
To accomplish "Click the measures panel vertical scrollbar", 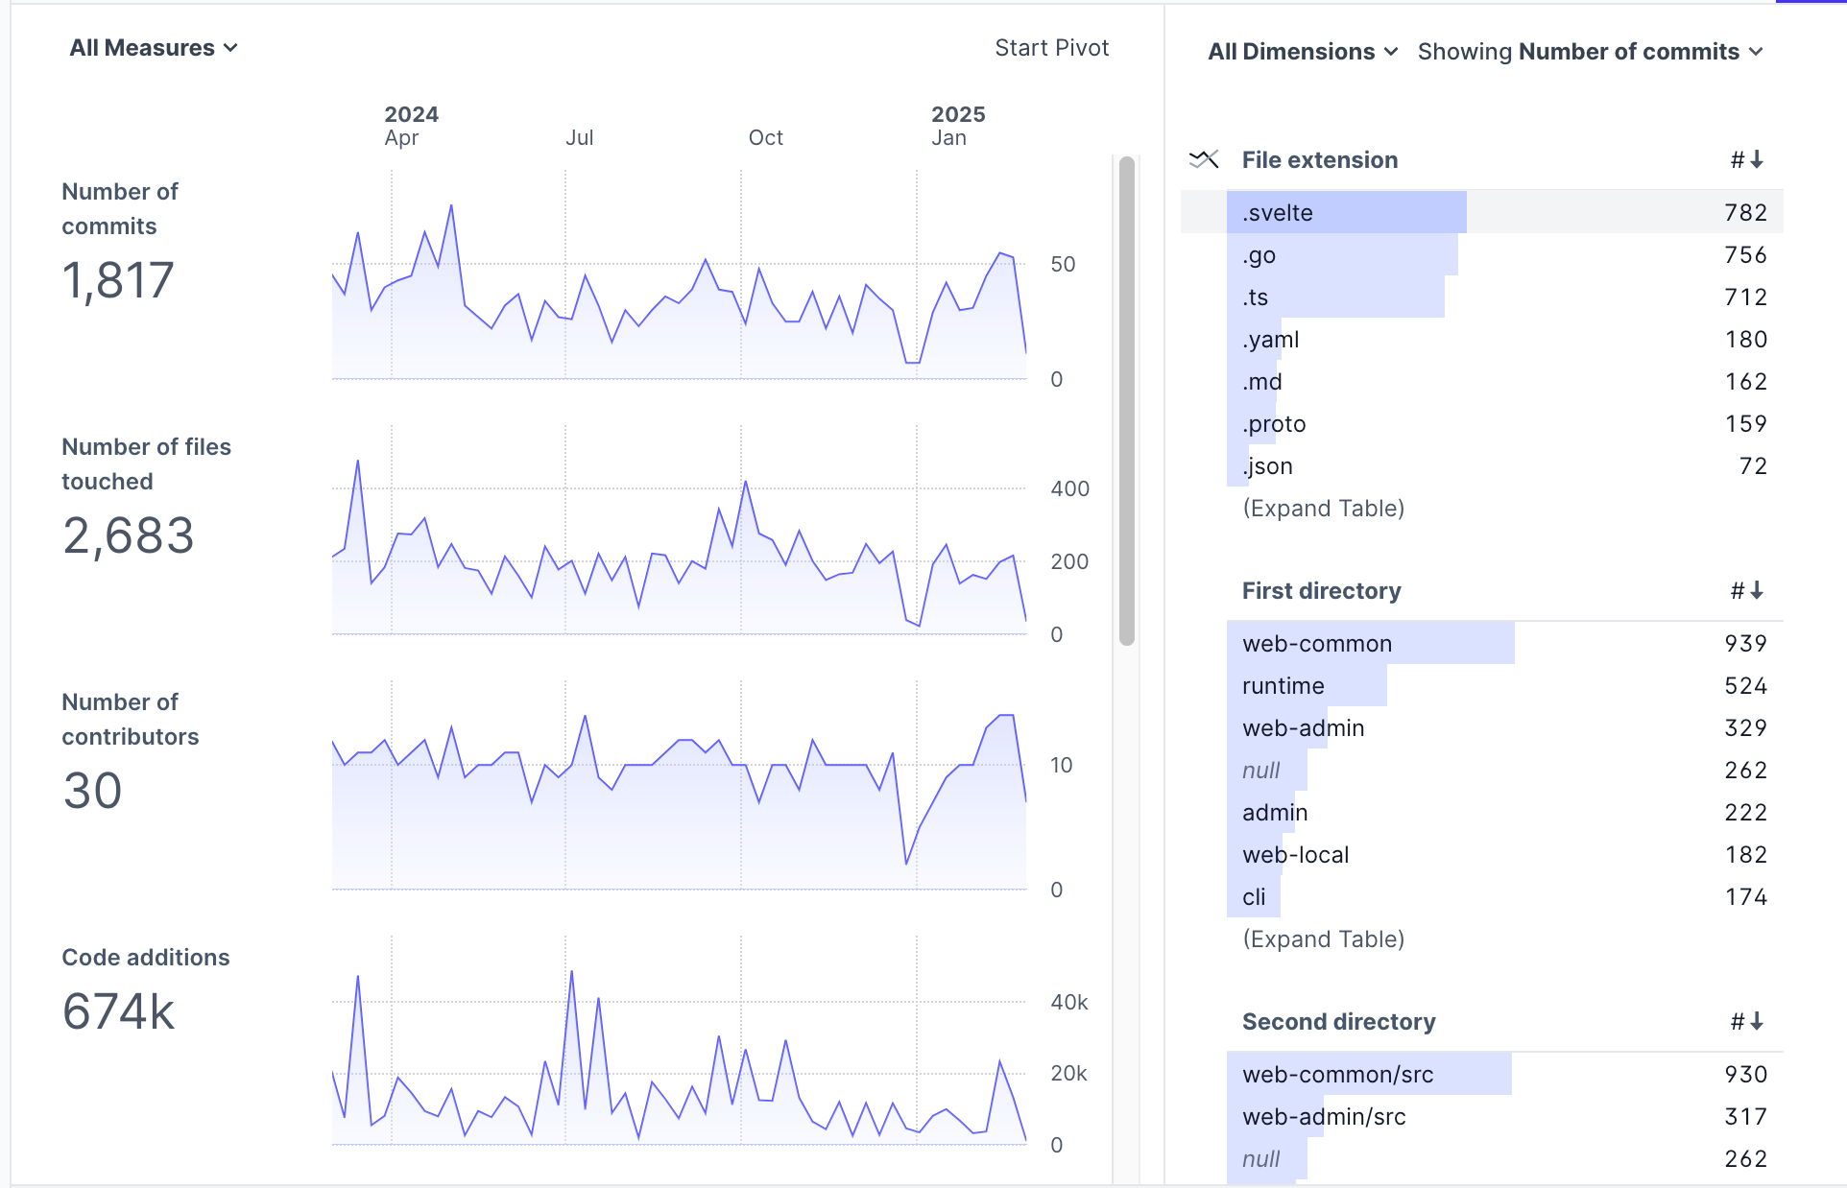I will coord(1127,400).
